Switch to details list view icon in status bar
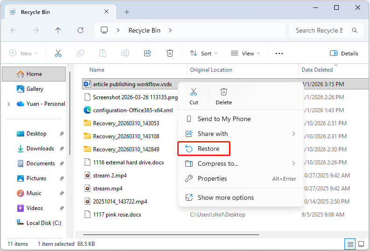The height and width of the screenshot is (251, 370). pos(350,244)
